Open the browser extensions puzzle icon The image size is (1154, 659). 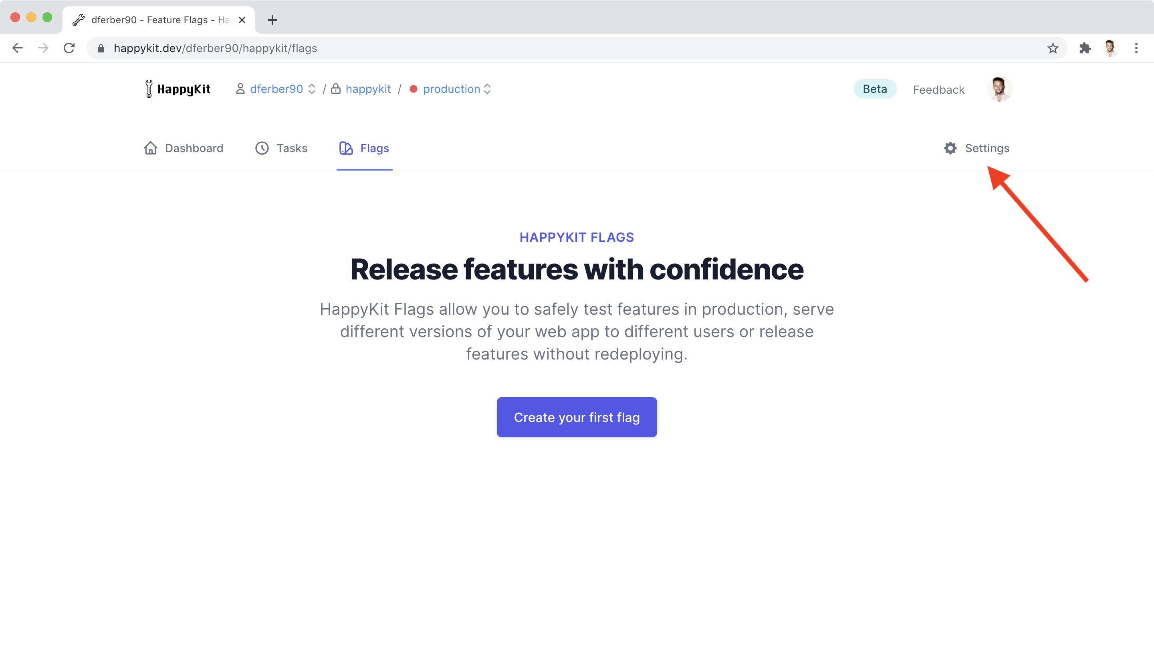[x=1085, y=48]
